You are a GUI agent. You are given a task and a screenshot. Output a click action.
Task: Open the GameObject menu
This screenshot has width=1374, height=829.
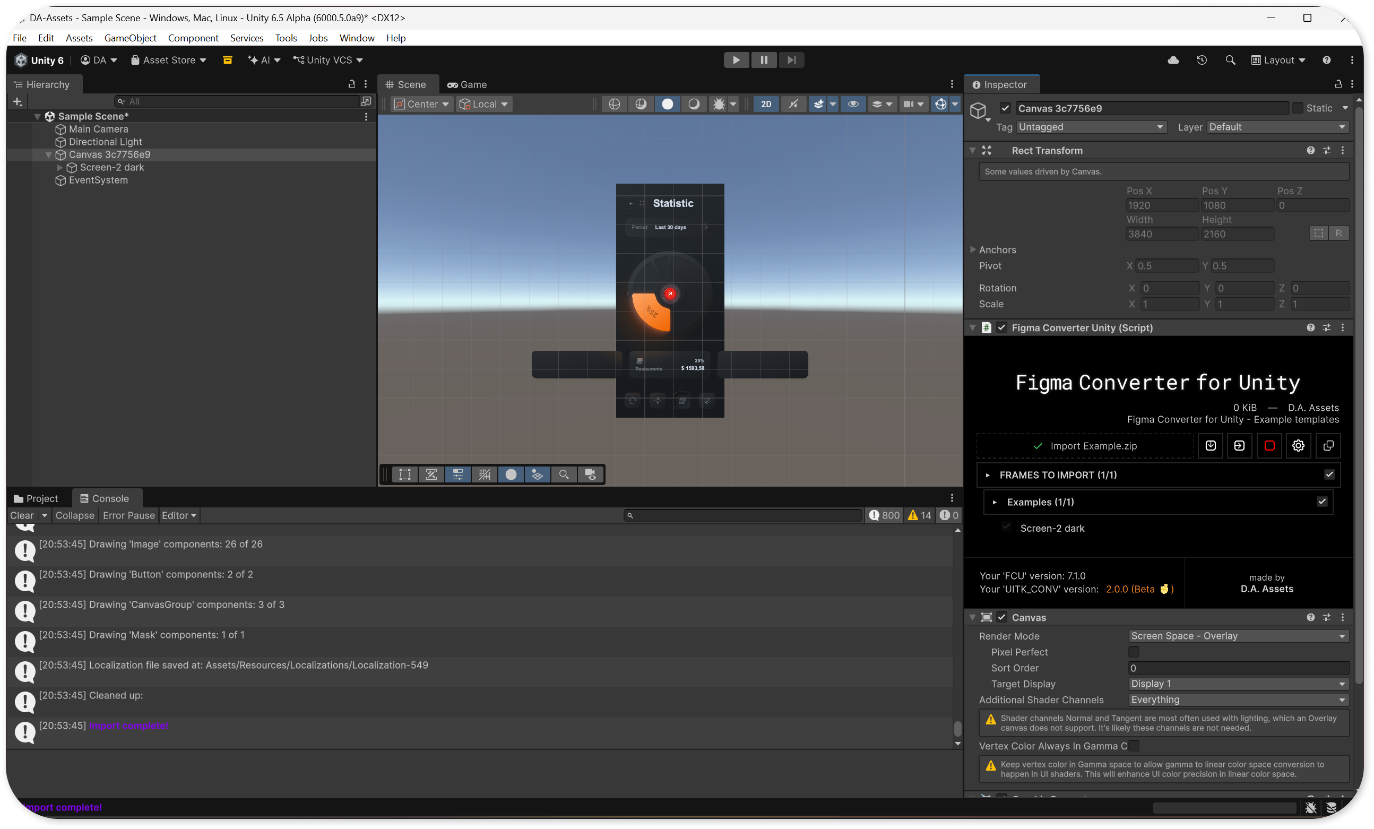(x=131, y=38)
